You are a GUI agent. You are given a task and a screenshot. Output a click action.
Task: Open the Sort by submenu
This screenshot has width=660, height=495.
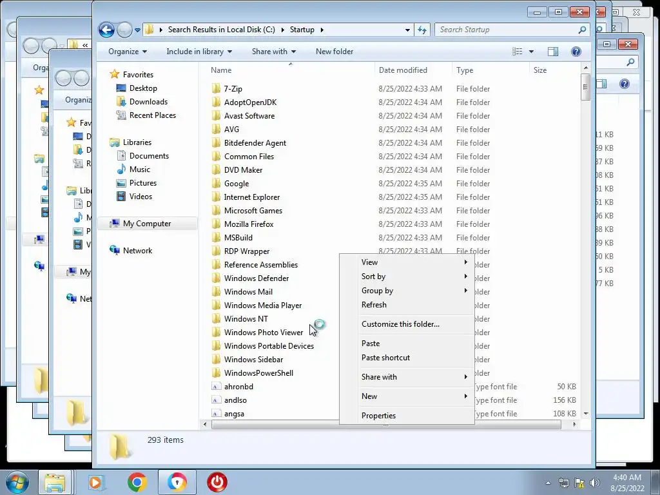pos(407,277)
